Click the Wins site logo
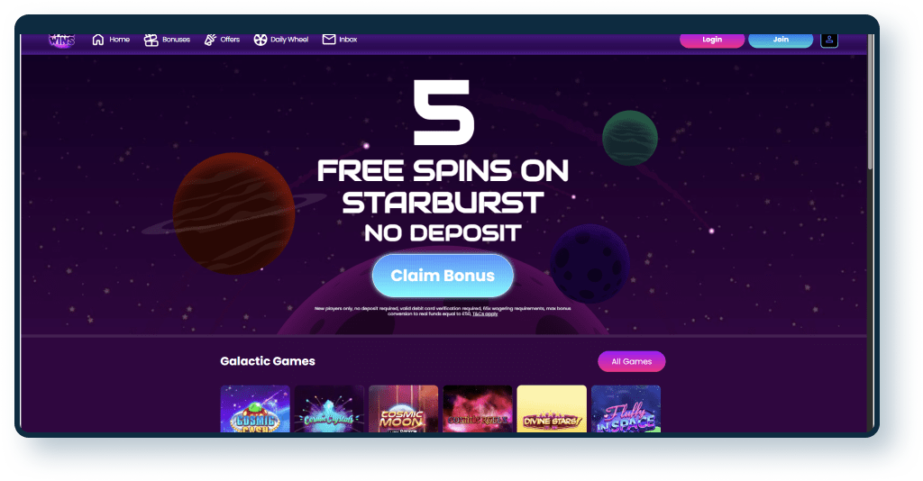 pos(62,41)
